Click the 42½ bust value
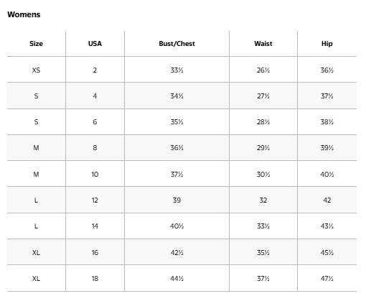 point(177,252)
